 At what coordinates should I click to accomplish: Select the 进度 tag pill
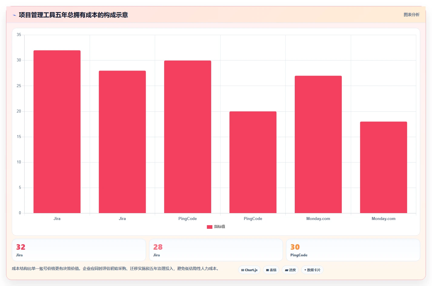pos(290,270)
